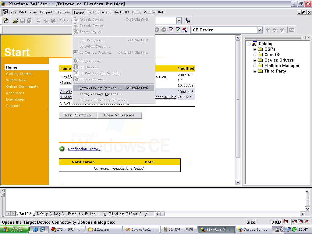Open the Build Project menu

click(x=99, y=12)
